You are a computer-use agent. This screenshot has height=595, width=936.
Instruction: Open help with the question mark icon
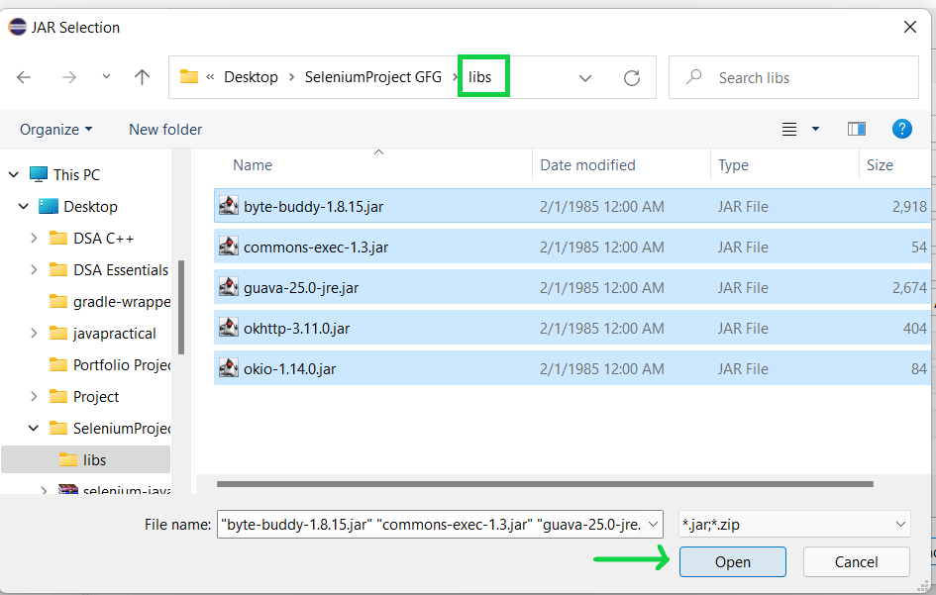pos(902,129)
